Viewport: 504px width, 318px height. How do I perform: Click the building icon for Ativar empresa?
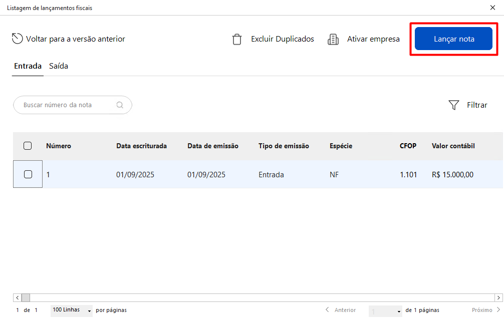coord(333,39)
